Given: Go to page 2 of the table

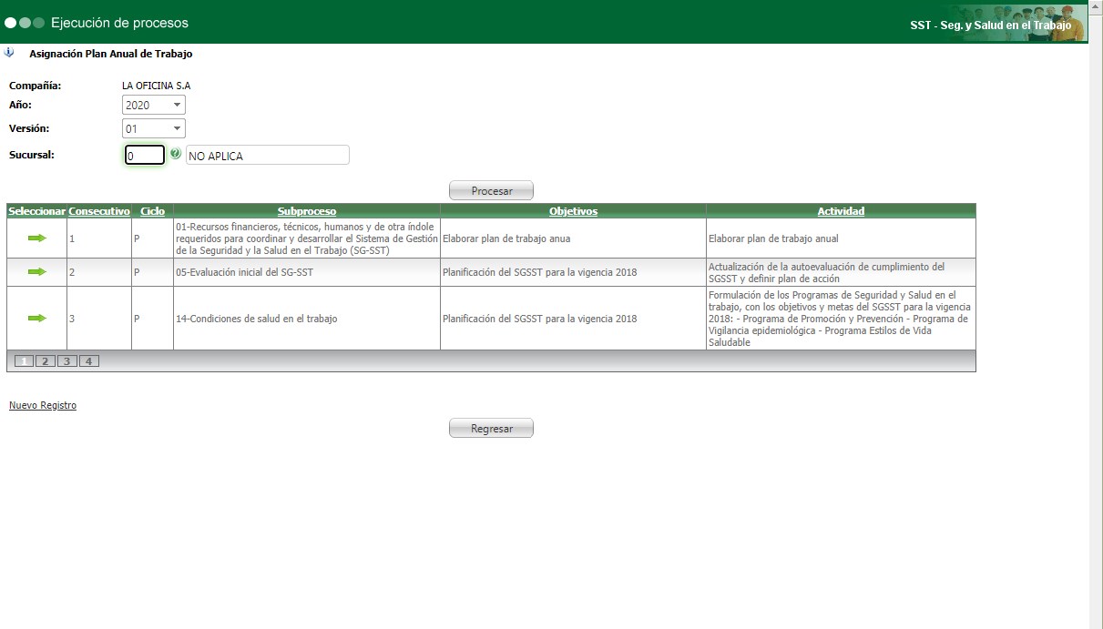Looking at the screenshot, I should [46, 361].
